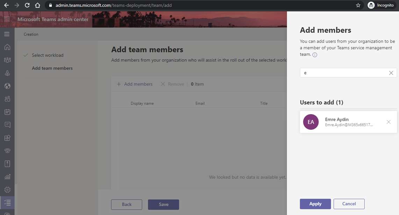Open the Teams apps icon in sidebar
This screenshot has width=399, height=215.
(7, 138)
